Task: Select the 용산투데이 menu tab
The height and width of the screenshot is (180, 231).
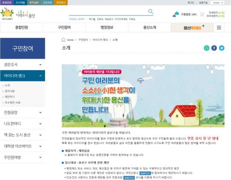Action: [192, 28]
